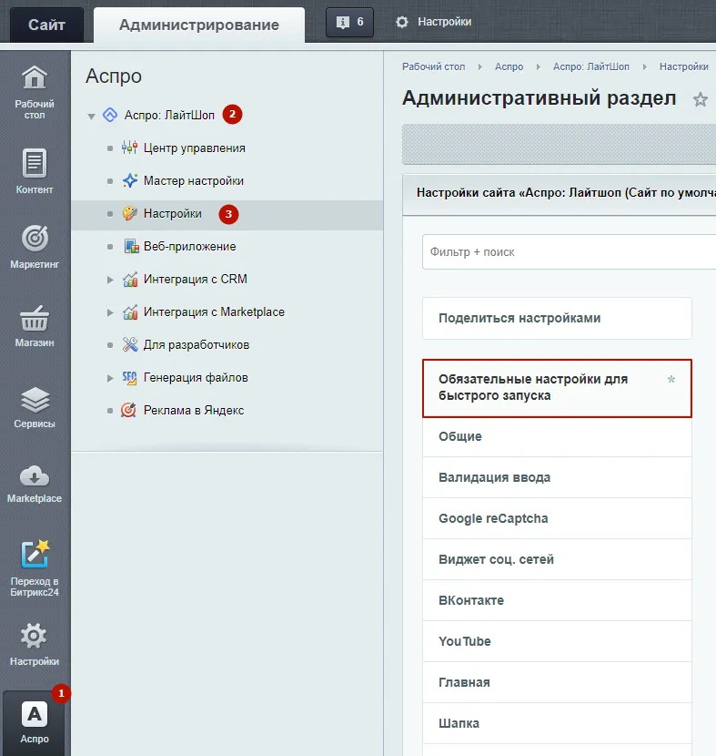The width and height of the screenshot is (716, 756).
Task: Focus the Фильтр + поиск input field
Action: pyautogui.click(x=570, y=251)
